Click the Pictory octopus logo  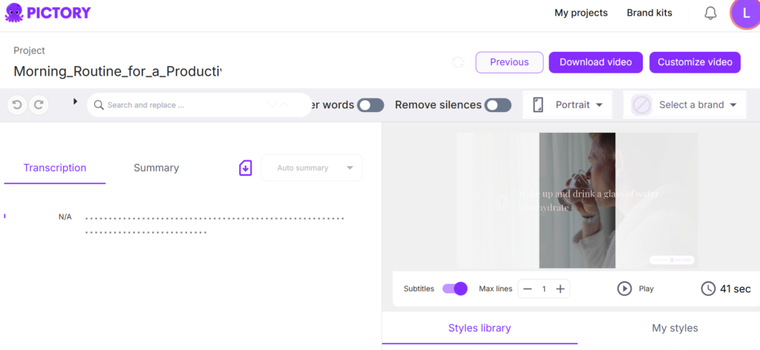[x=14, y=13]
